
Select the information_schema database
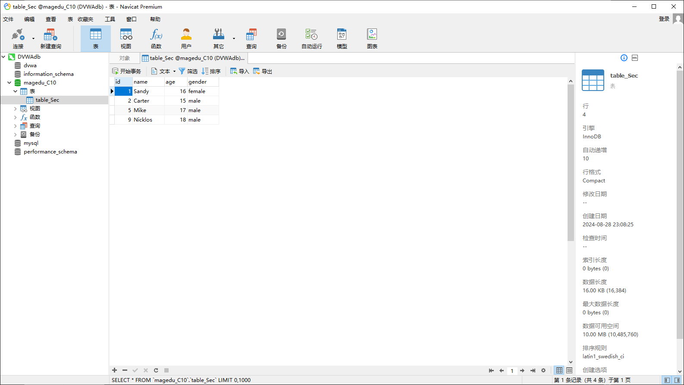click(x=48, y=74)
